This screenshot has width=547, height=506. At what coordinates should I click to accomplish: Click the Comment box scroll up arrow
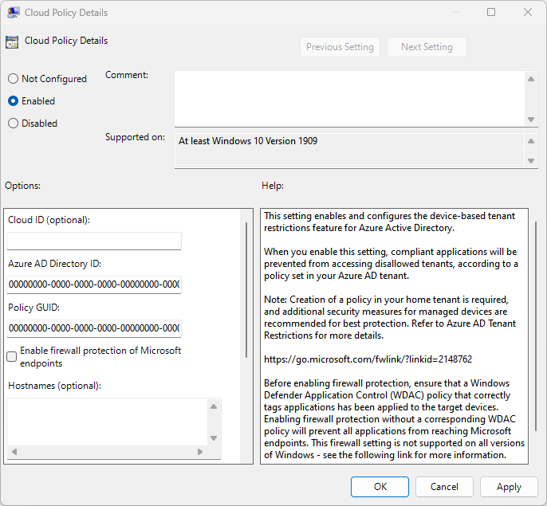(x=531, y=79)
